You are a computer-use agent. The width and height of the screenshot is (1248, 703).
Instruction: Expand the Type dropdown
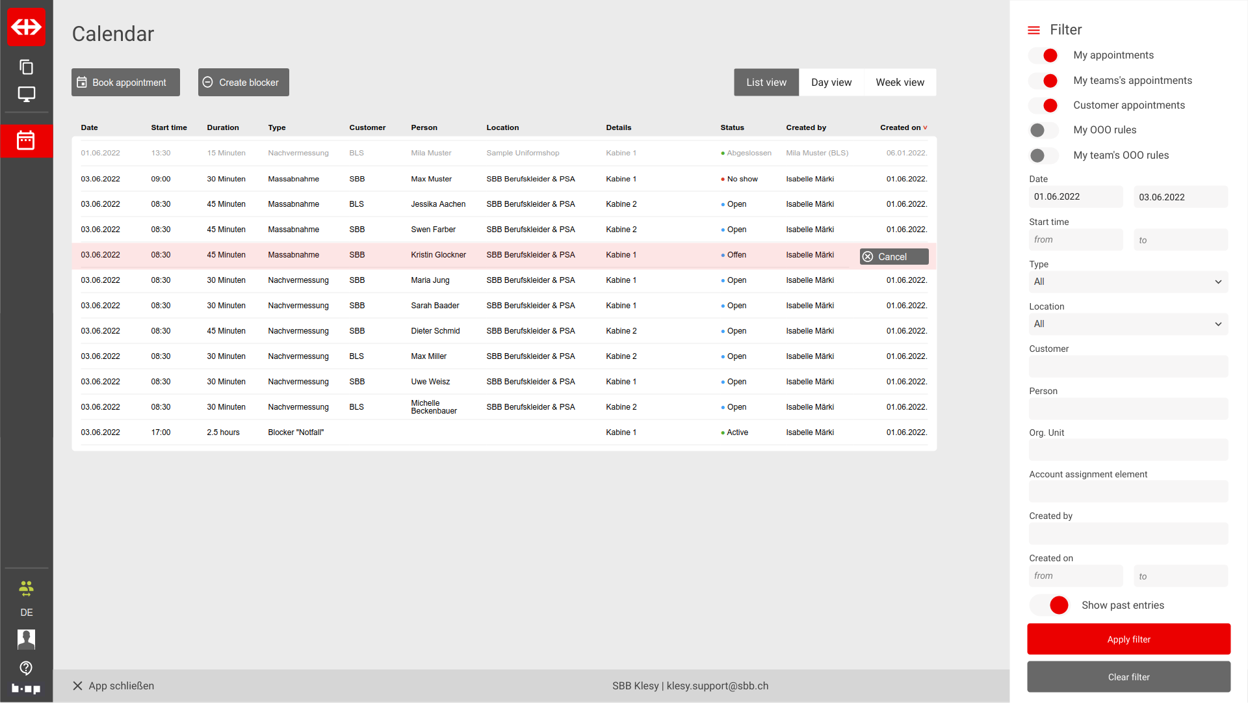pos(1128,282)
